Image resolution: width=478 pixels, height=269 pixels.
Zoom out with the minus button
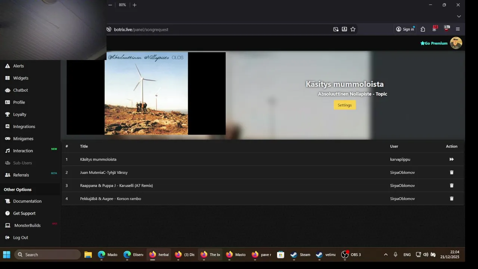110,5
